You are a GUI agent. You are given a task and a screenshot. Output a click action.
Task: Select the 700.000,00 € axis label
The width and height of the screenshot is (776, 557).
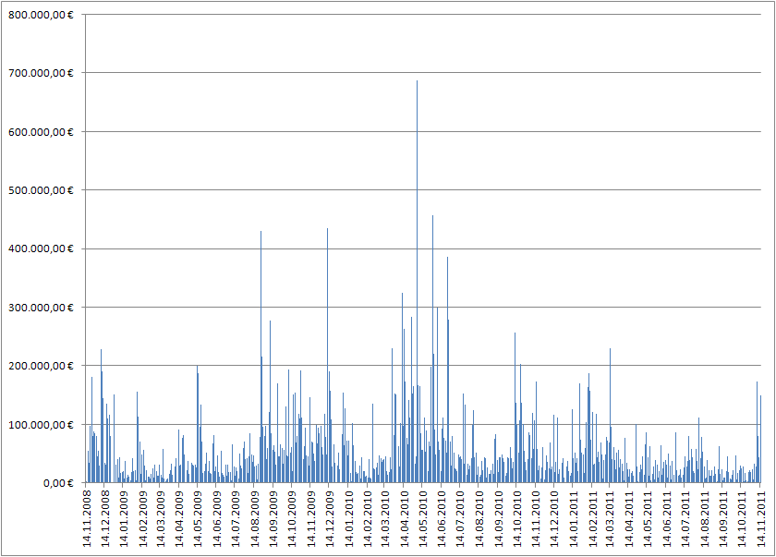tap(41, 73)
